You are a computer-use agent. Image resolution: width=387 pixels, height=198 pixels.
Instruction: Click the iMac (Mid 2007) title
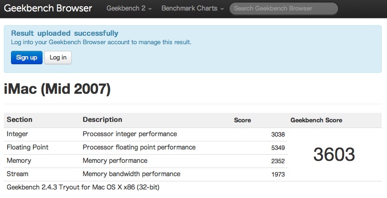[x=57, y=89]
